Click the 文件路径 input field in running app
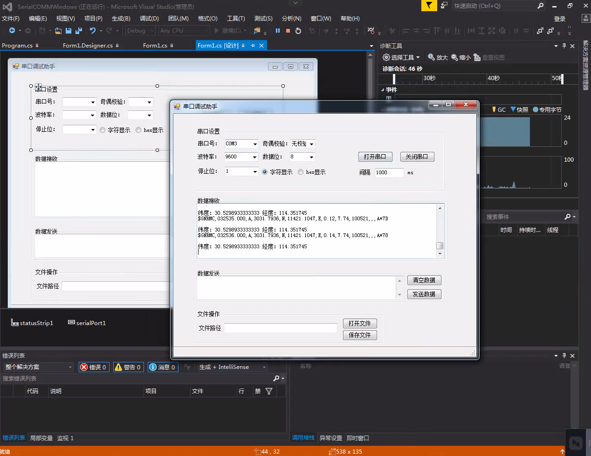The width and height of the screenshot is (591, 456). 280,328
